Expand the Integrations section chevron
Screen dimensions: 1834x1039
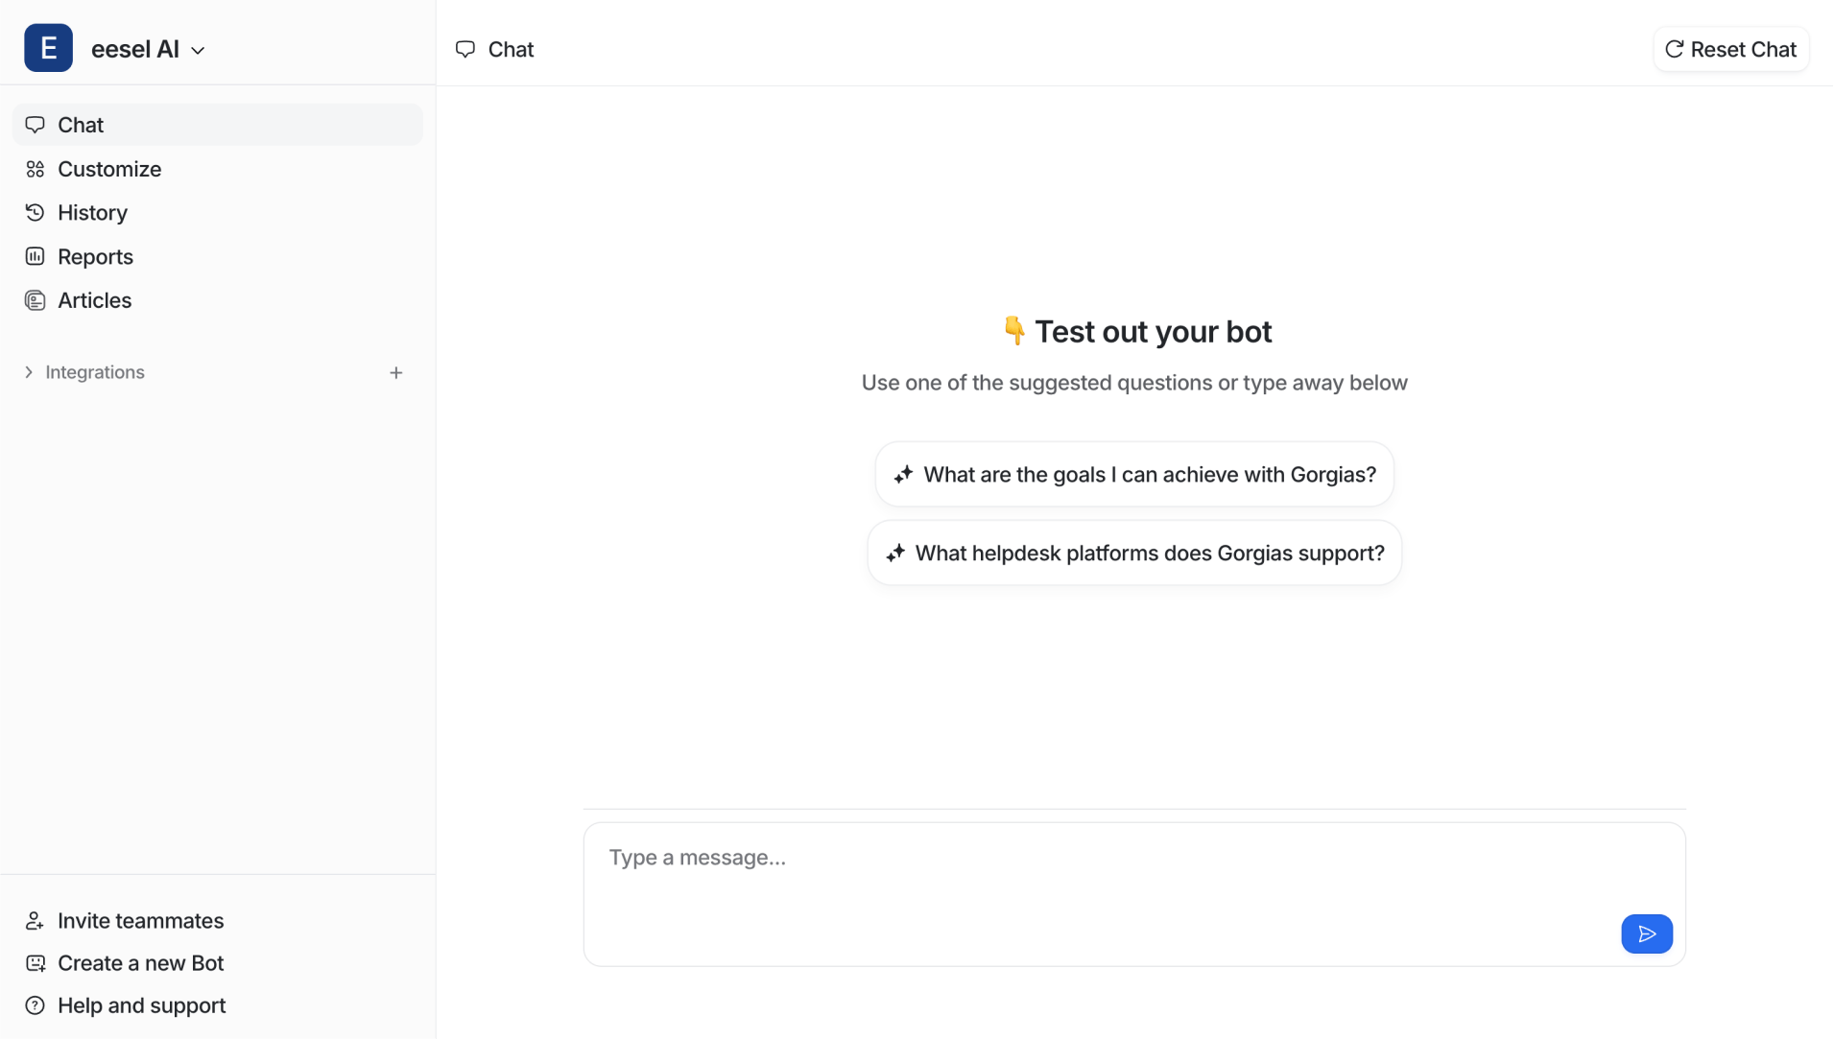click(x=29, y=372)
